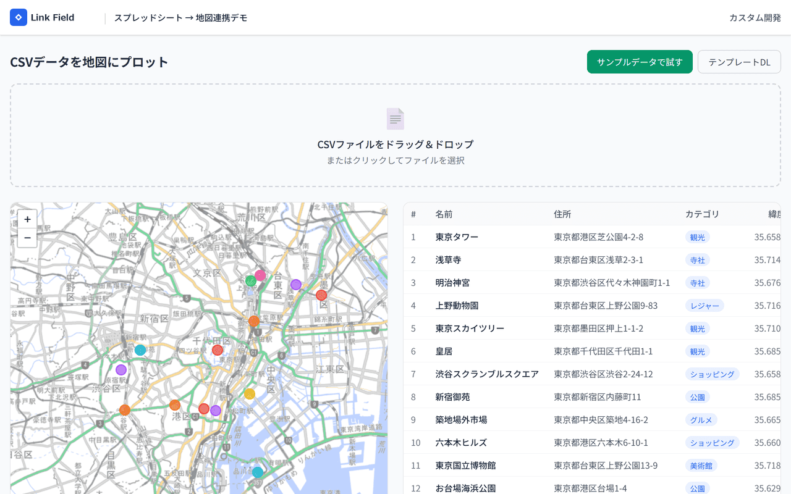Click the CSV file icon in drop zone
The height and width of the screenshot is (494, 791).
395,119
